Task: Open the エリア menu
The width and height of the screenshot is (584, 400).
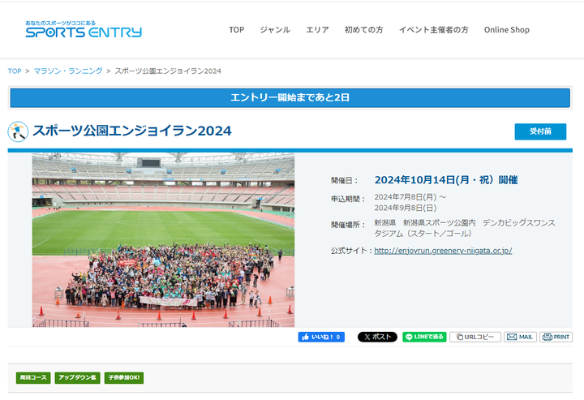Action: pyautogui.click(x=317, y=30)
